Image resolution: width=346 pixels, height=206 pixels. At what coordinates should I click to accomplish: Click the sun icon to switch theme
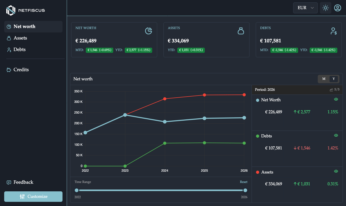[x=325, y=8]
